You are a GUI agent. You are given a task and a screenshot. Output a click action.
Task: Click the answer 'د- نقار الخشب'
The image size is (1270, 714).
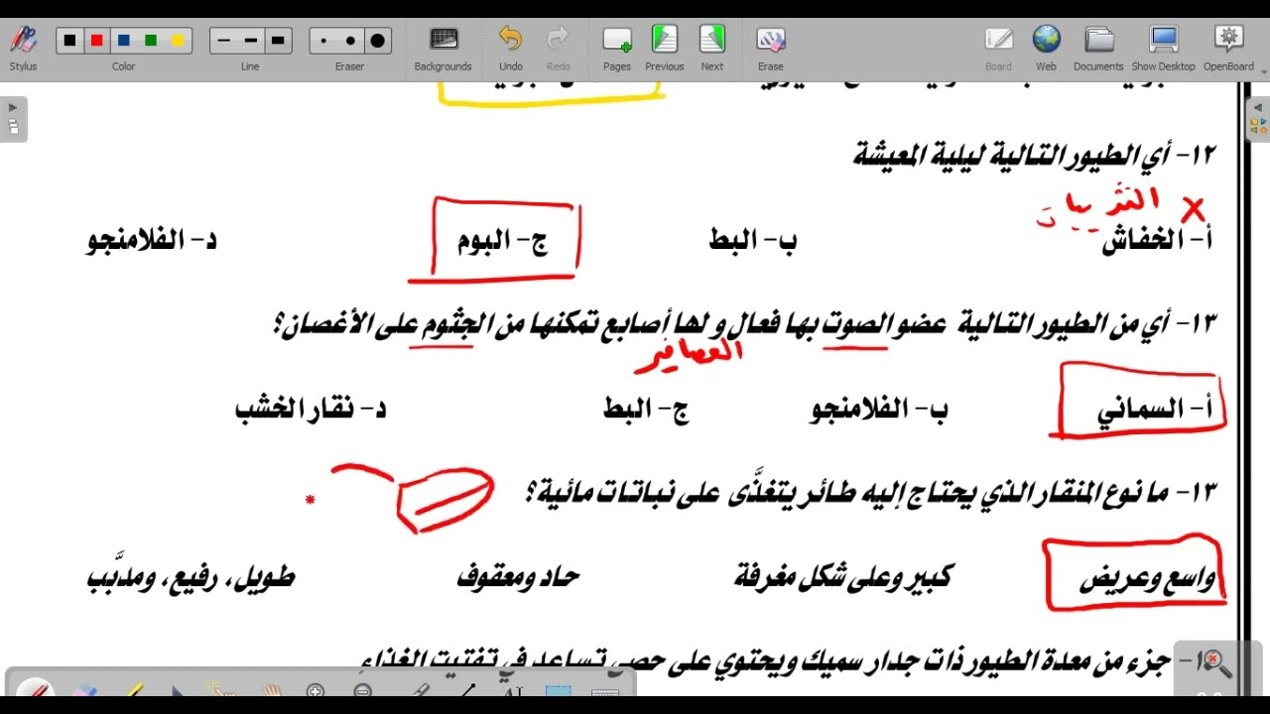pyautogui.click(x=311, y=409)
